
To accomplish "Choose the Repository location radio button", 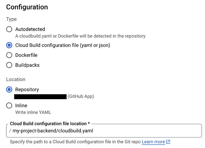I will 9,89.
